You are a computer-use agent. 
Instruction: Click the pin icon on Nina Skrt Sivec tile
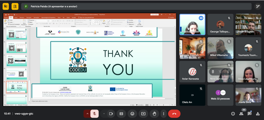[213, 71]
